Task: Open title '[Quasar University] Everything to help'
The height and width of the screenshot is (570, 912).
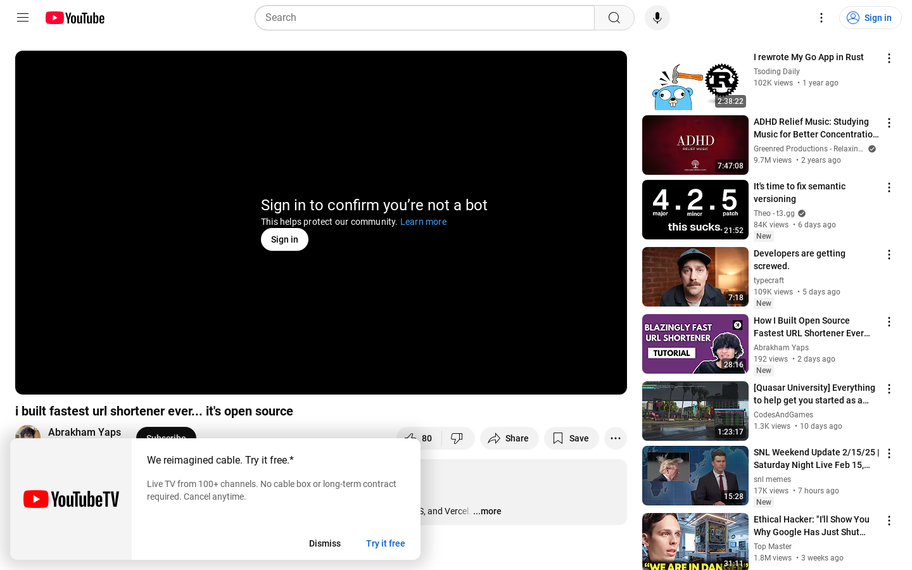Action: pos(814,394)
